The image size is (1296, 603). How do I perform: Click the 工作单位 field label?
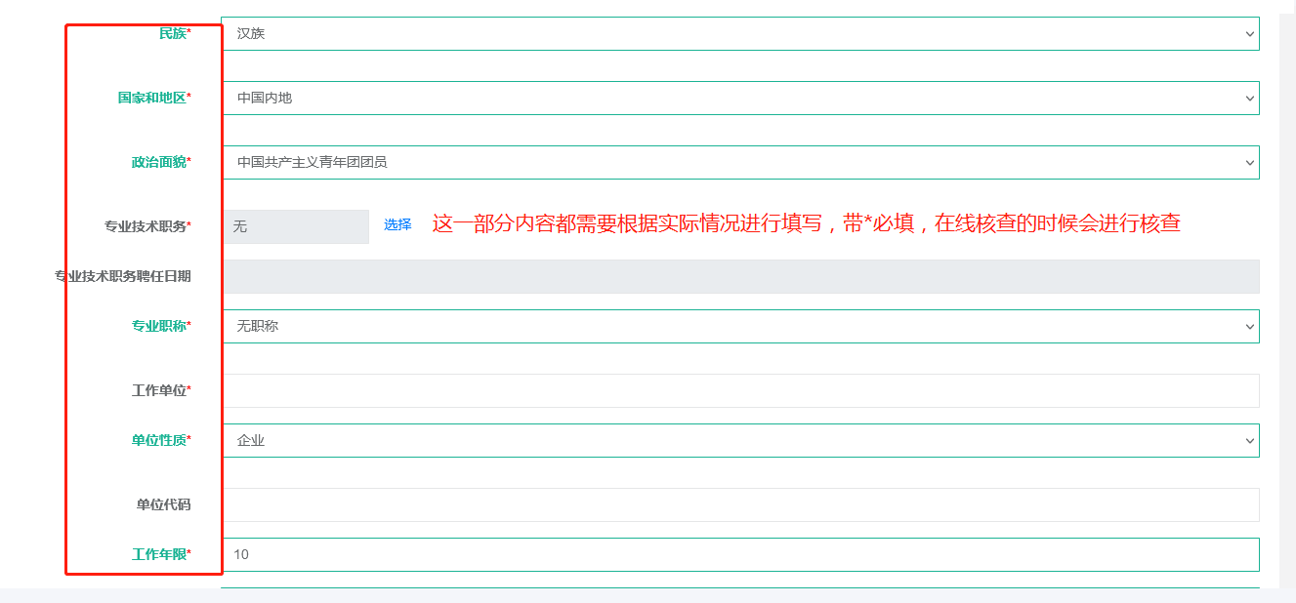point(159,390)
